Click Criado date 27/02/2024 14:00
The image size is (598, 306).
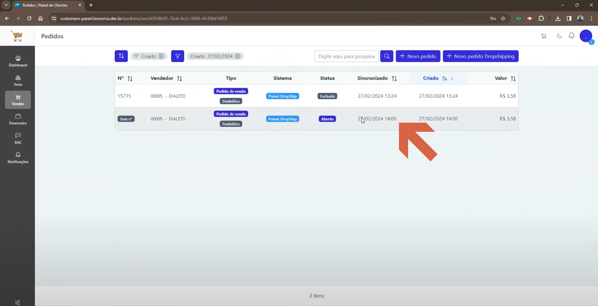438,119
